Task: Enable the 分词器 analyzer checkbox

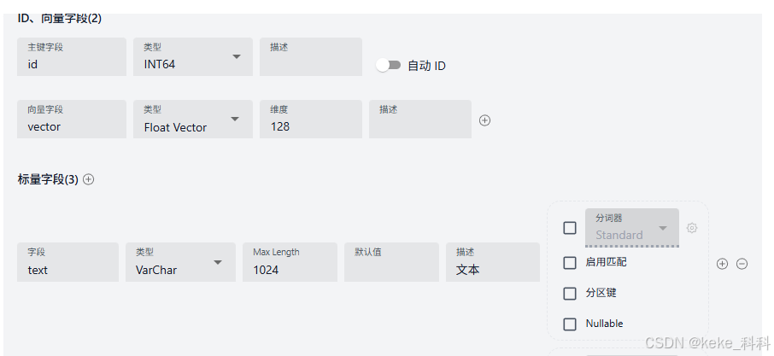Action: [570, 228]
